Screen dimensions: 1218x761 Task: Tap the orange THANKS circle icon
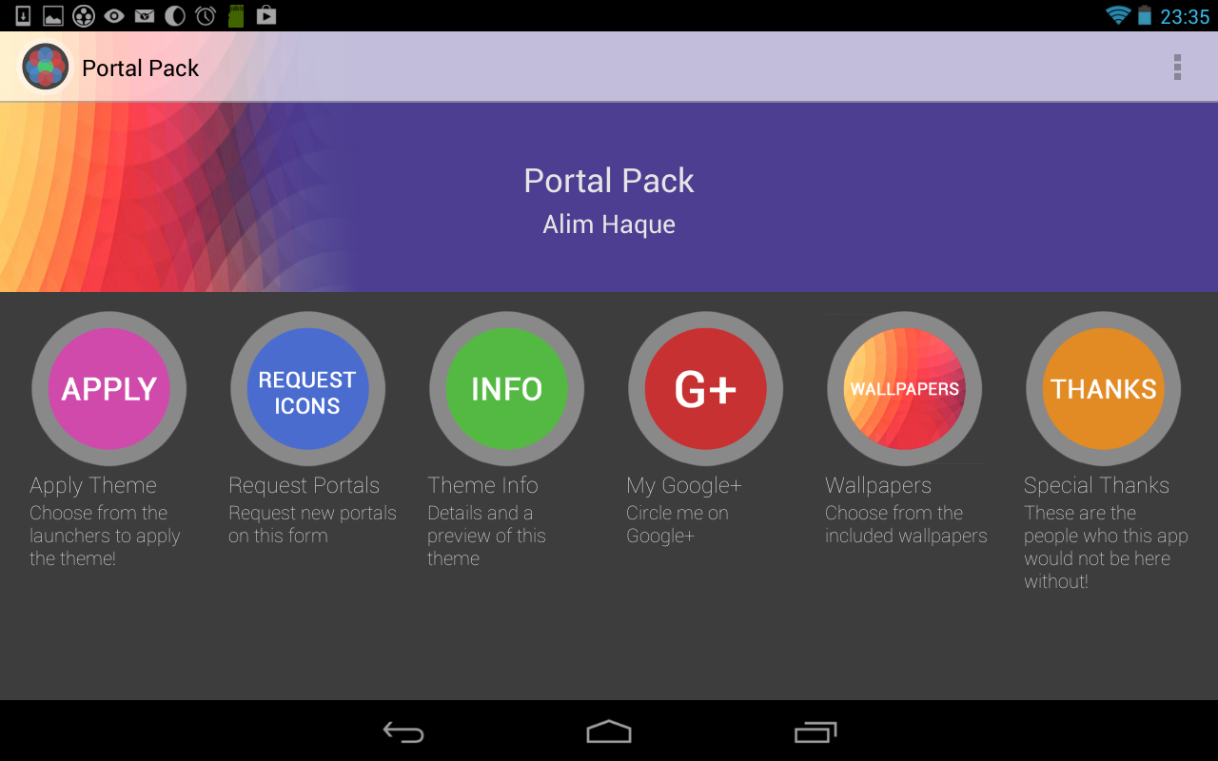[1103, 389]
